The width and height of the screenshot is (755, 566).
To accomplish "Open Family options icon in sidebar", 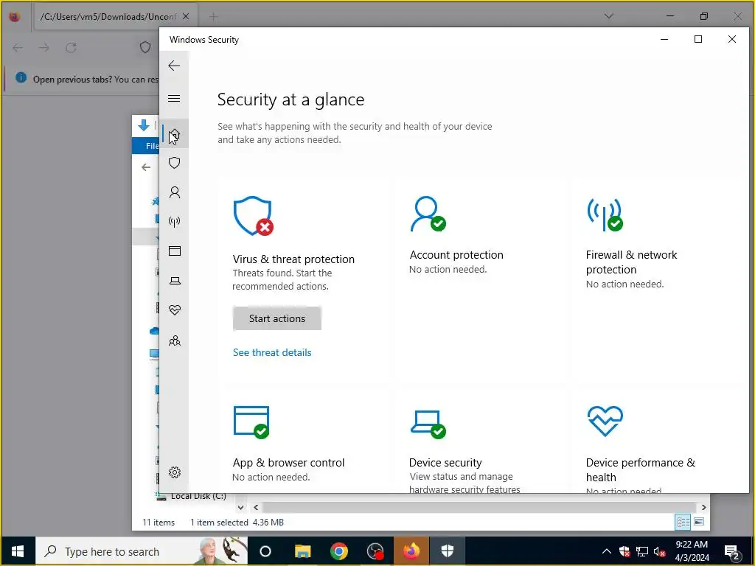I will coord(174,340).
